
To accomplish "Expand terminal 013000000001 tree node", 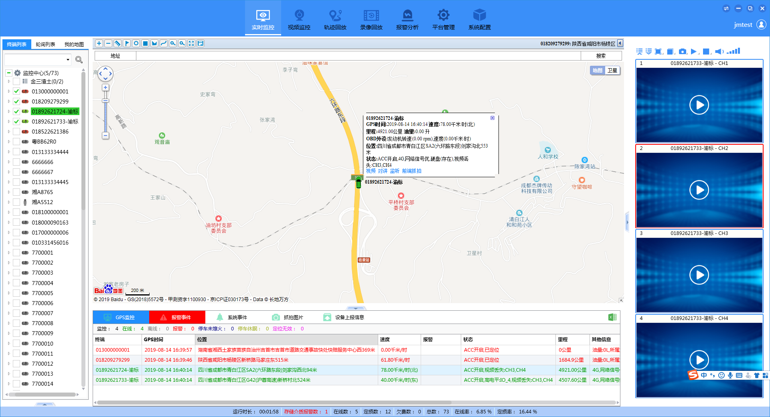I will point(9,91).
